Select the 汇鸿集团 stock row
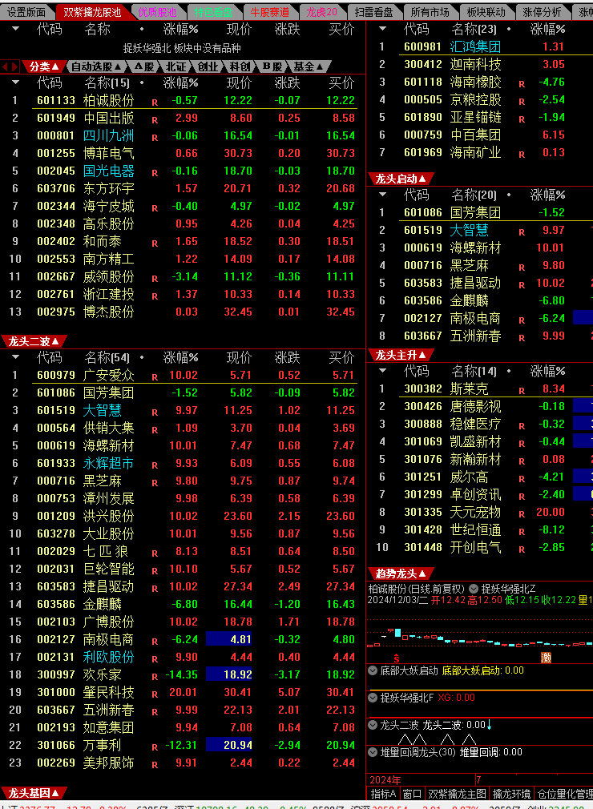Viewport: 593px width, 809px height. [x=481, y=47]
